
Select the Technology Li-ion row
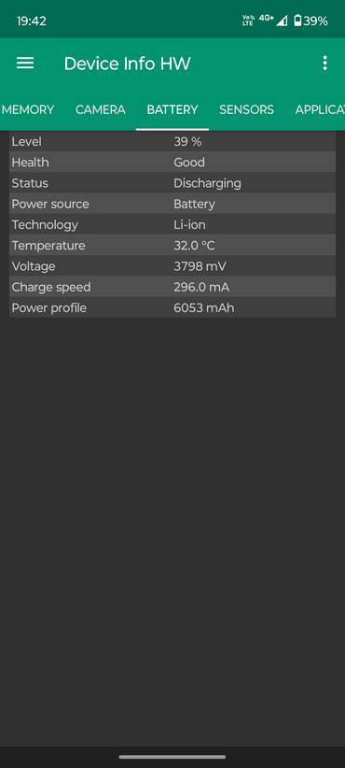[172, 225]
